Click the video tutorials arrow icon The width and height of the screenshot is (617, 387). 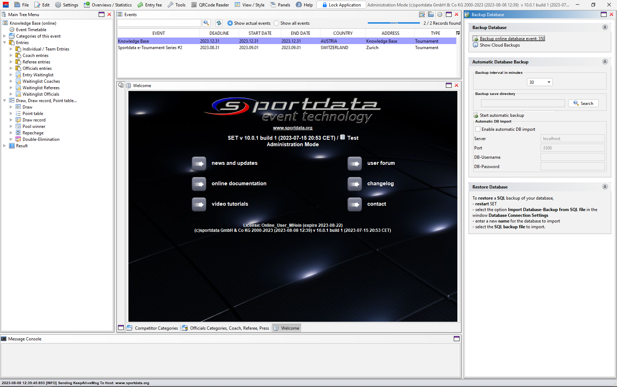(x=199, y=205)
